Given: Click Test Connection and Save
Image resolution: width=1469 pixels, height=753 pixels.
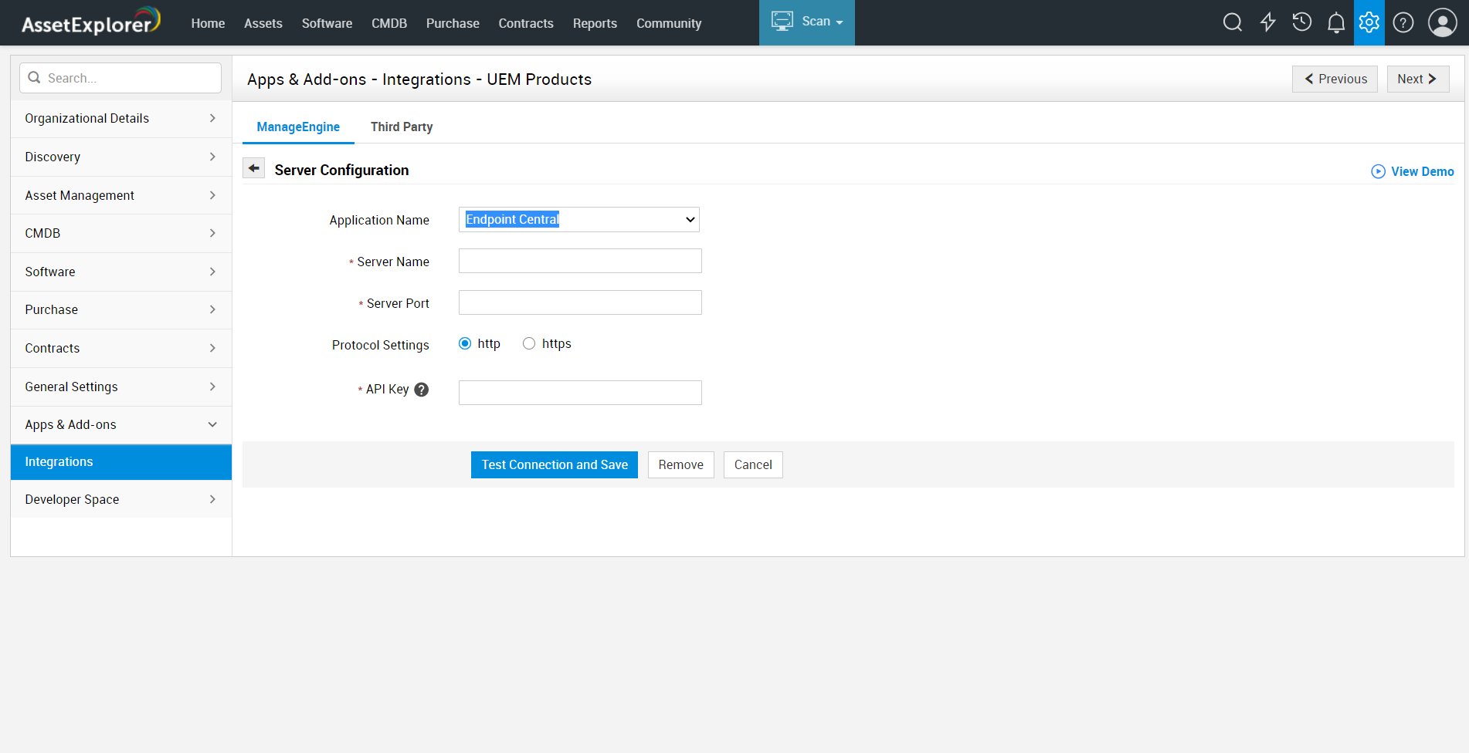Looking at the screenshot, I should click(x=555, y=465).
